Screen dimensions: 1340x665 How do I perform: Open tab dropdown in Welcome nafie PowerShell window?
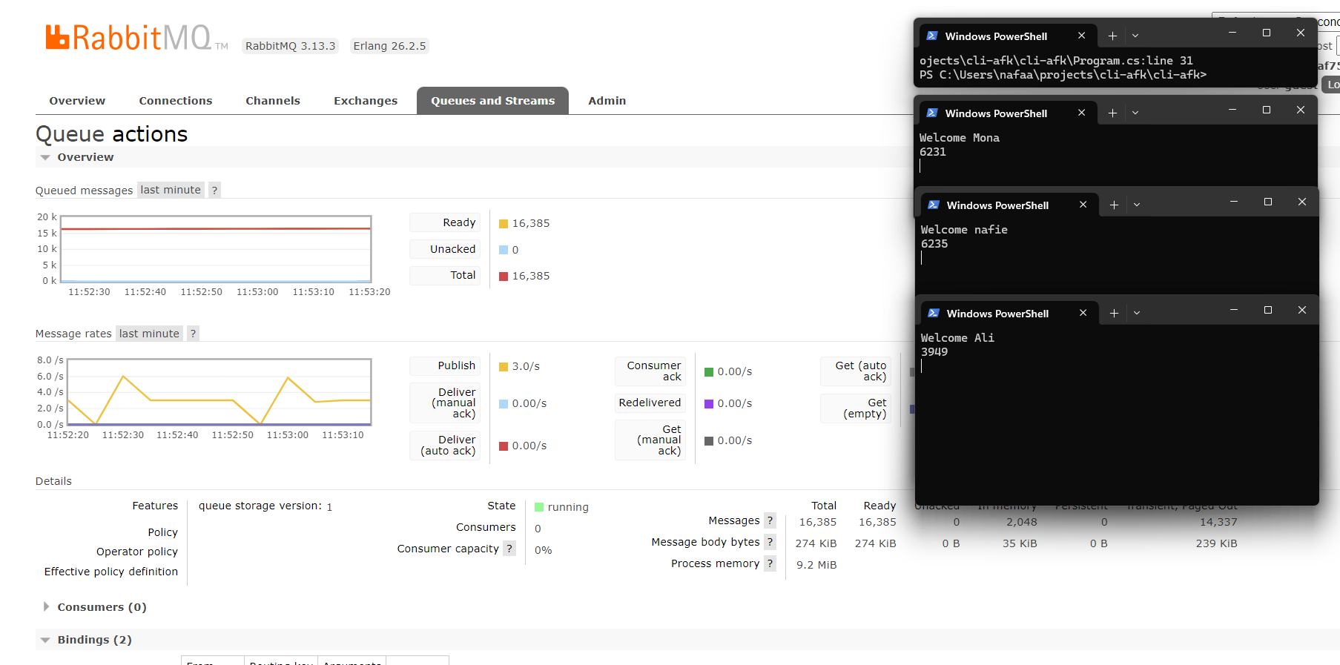tap(1137, 205)
